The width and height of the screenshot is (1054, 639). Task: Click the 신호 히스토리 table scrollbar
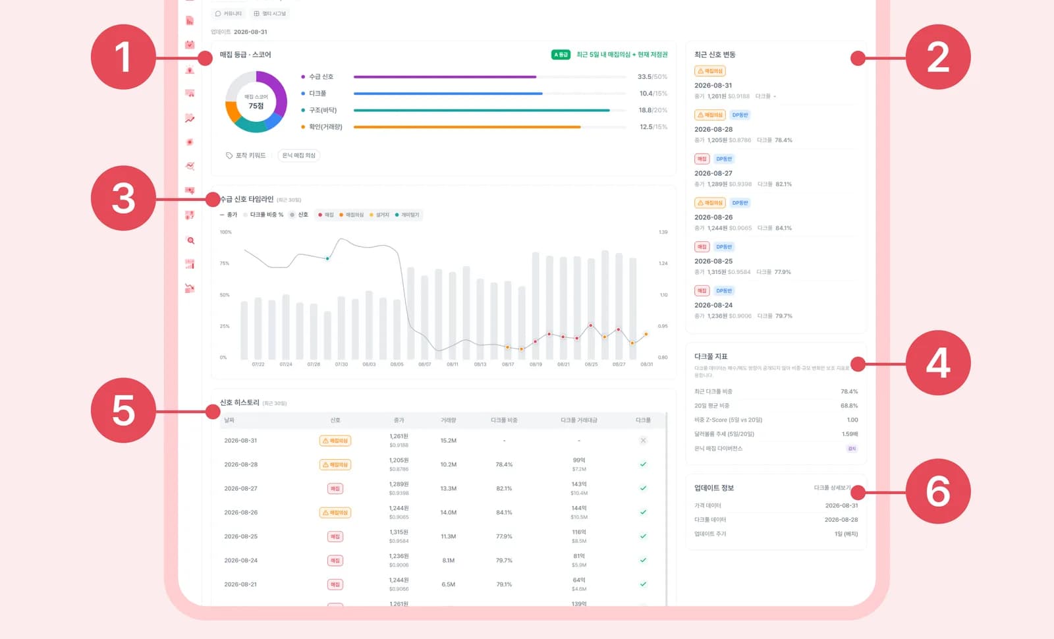click(x=667, y=509)
